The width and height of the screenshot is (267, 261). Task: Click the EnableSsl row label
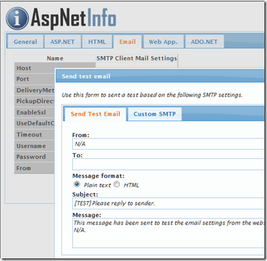[31, 112]
